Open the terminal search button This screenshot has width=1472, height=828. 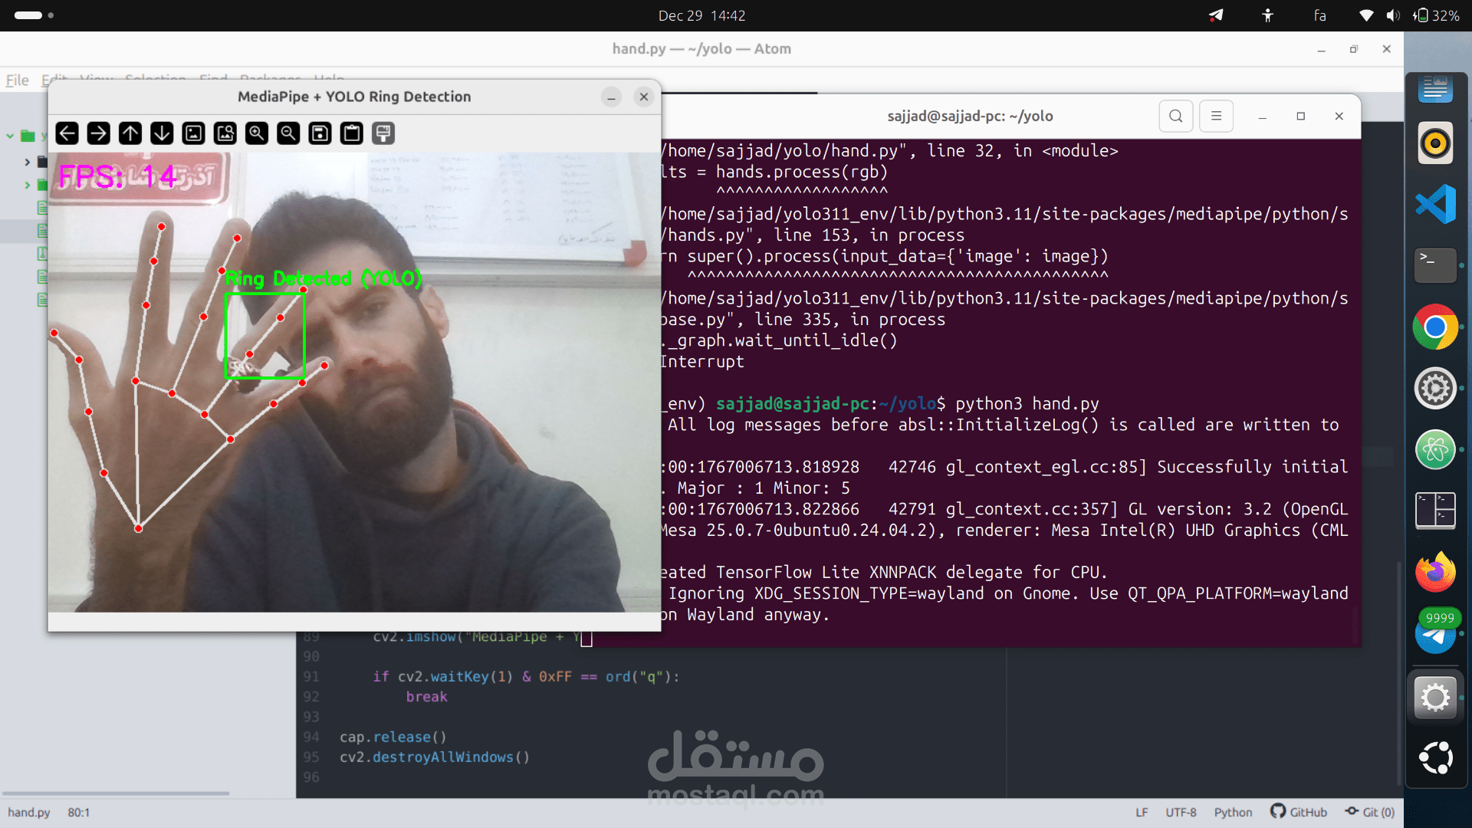point(1175,117)
